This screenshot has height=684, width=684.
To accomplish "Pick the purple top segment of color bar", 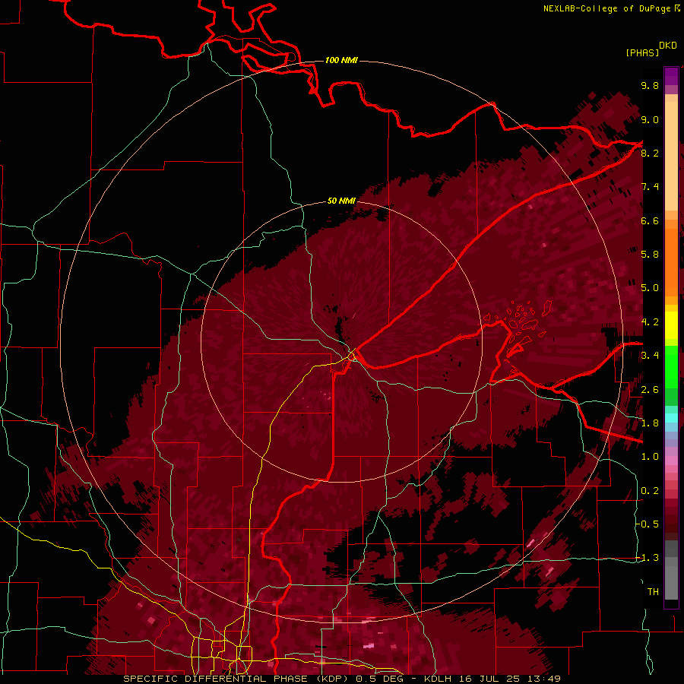I will [x=671, y=76].
